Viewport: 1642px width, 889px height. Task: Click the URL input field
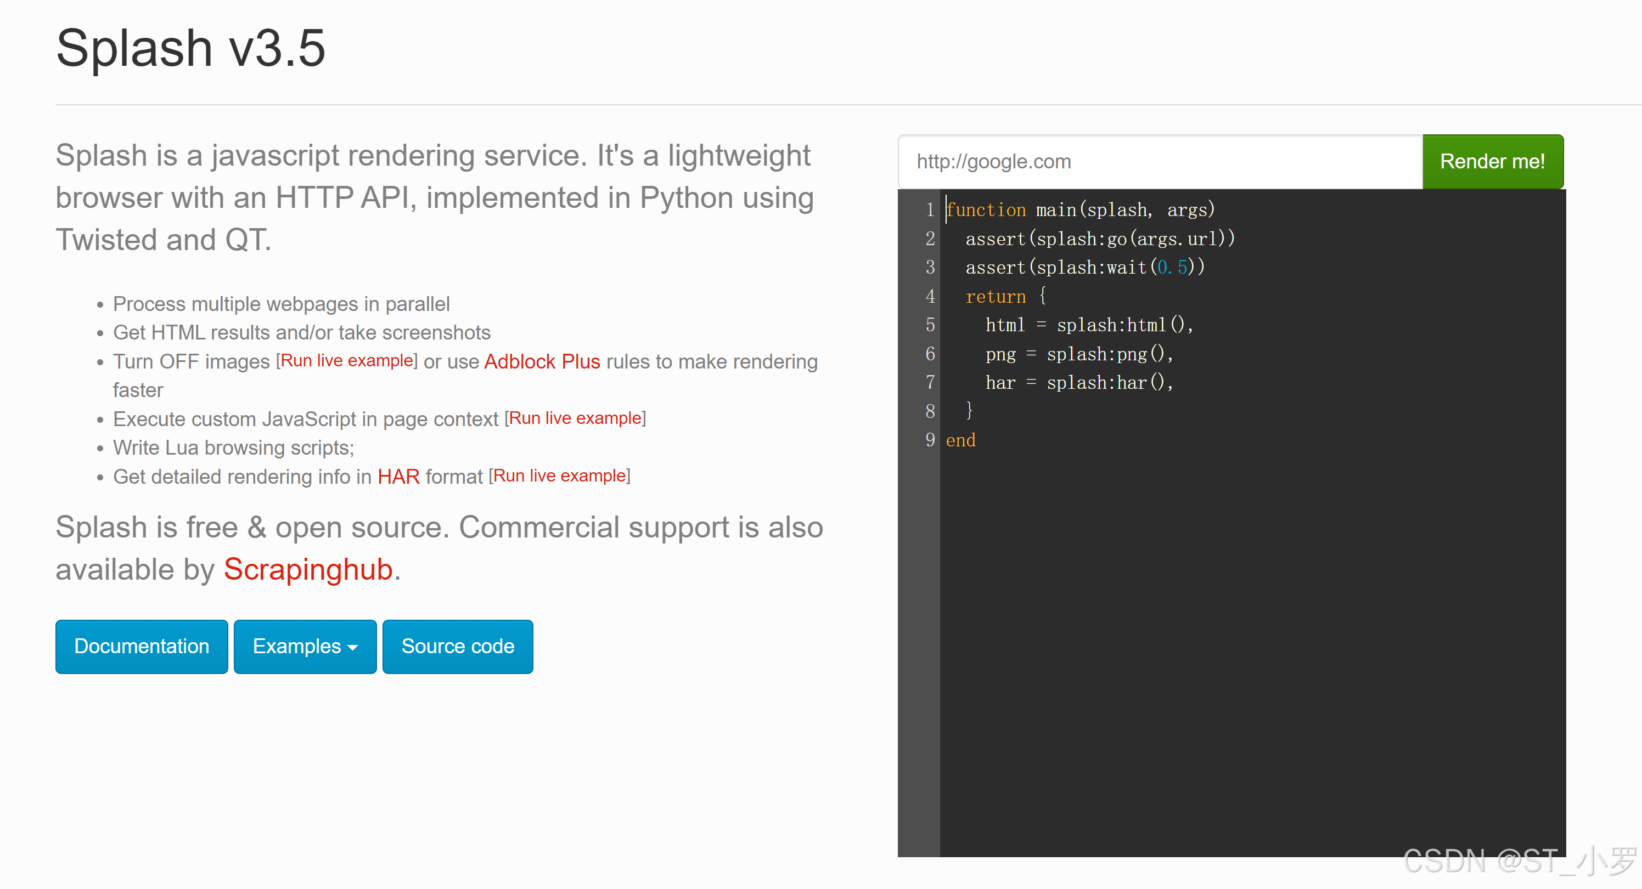tap(1159, 162)
